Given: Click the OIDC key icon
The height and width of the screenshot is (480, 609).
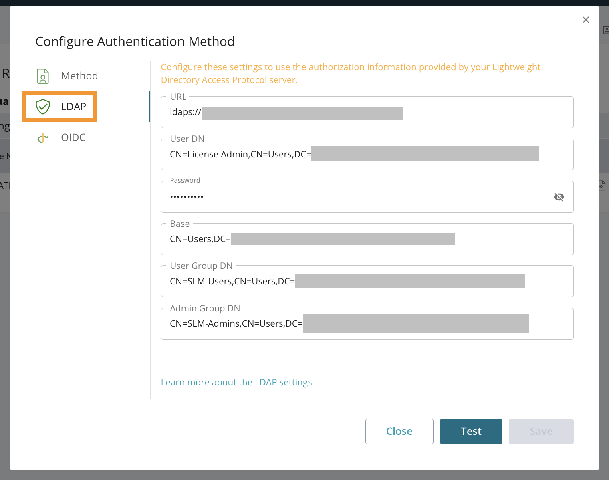Looking at the screenshot, I should click(42, 137).
